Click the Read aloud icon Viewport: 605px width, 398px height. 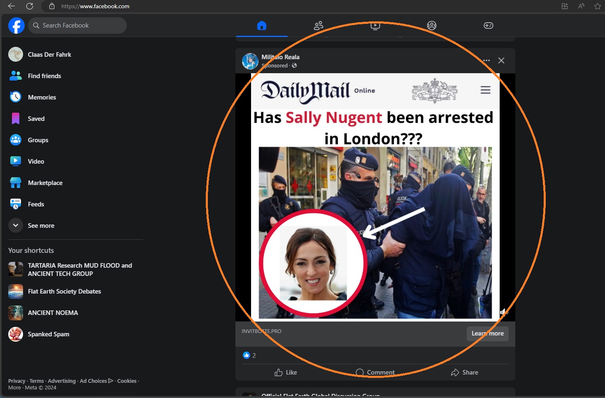tap(581, 6)
